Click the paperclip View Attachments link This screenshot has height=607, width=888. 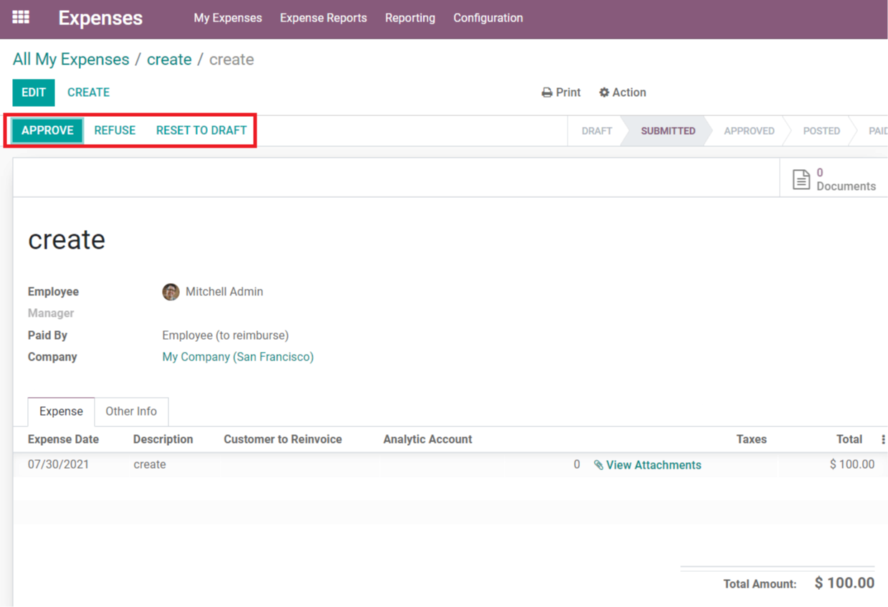pos(647,465)
